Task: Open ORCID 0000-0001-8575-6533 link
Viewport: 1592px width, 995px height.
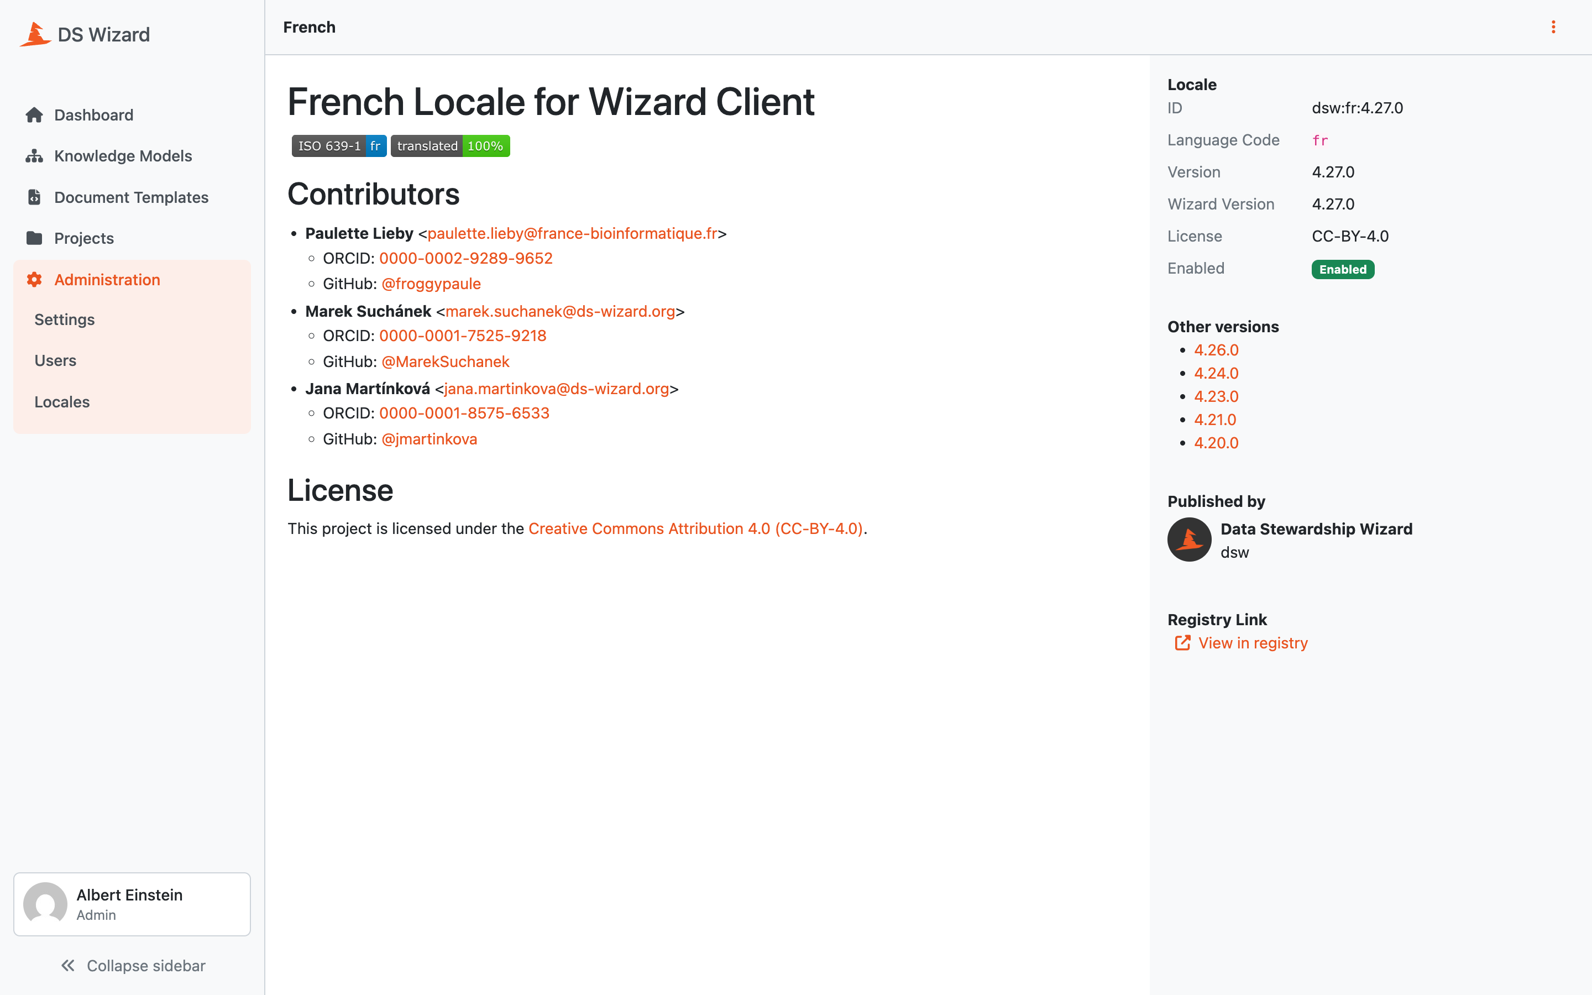Action: point(464,413)
